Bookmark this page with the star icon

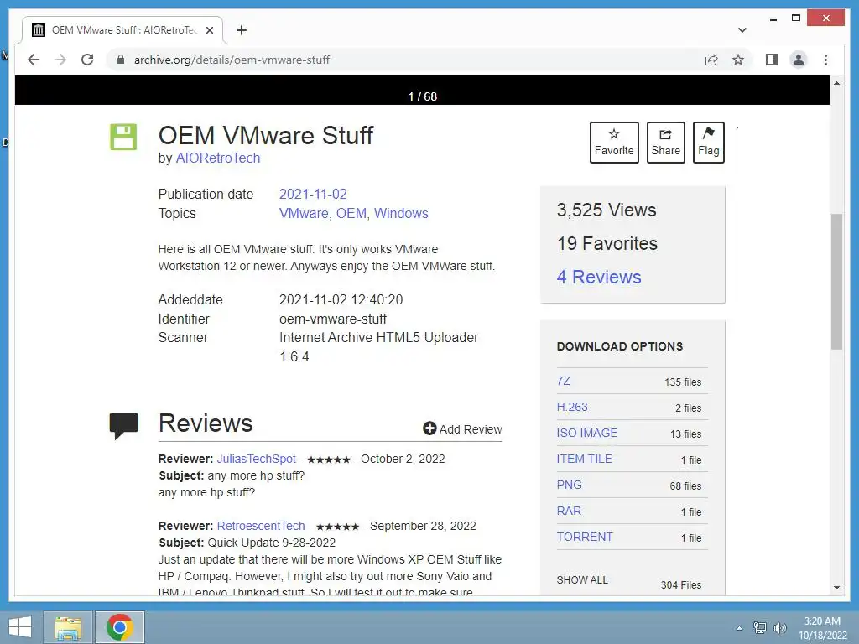tap(738, 60)
